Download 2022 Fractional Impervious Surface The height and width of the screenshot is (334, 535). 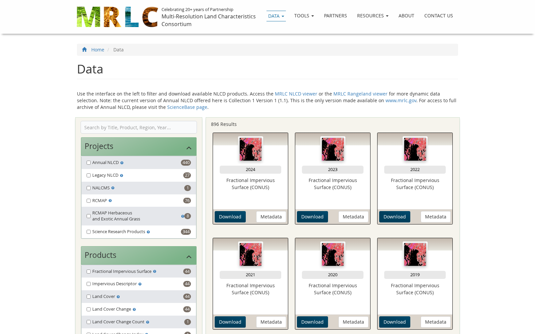click(395, 217)
